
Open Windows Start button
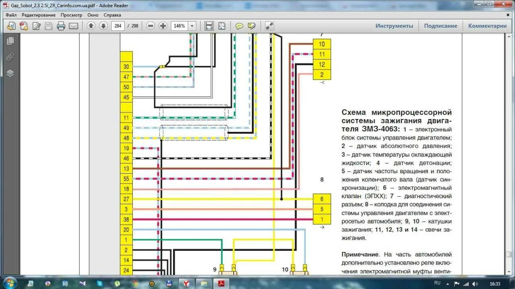point(10,283)
